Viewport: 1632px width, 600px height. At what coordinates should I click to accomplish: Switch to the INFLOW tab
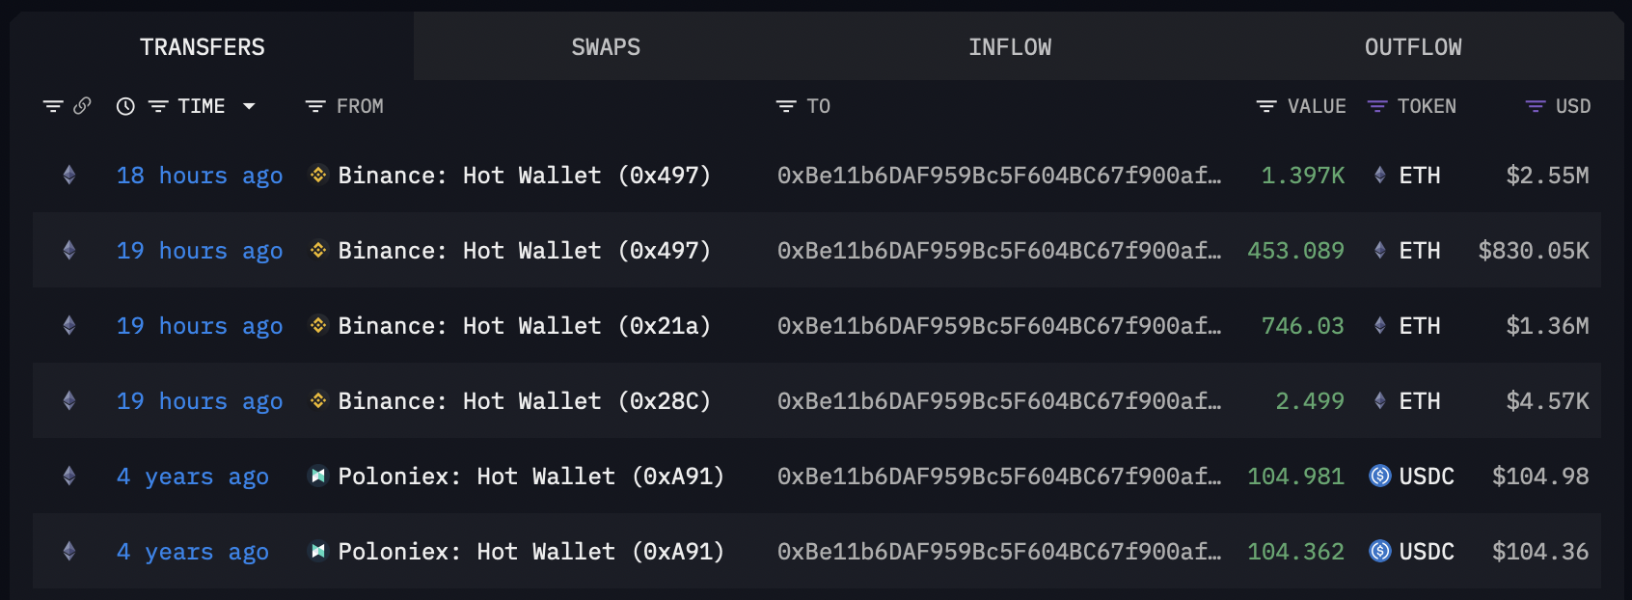1010,47
